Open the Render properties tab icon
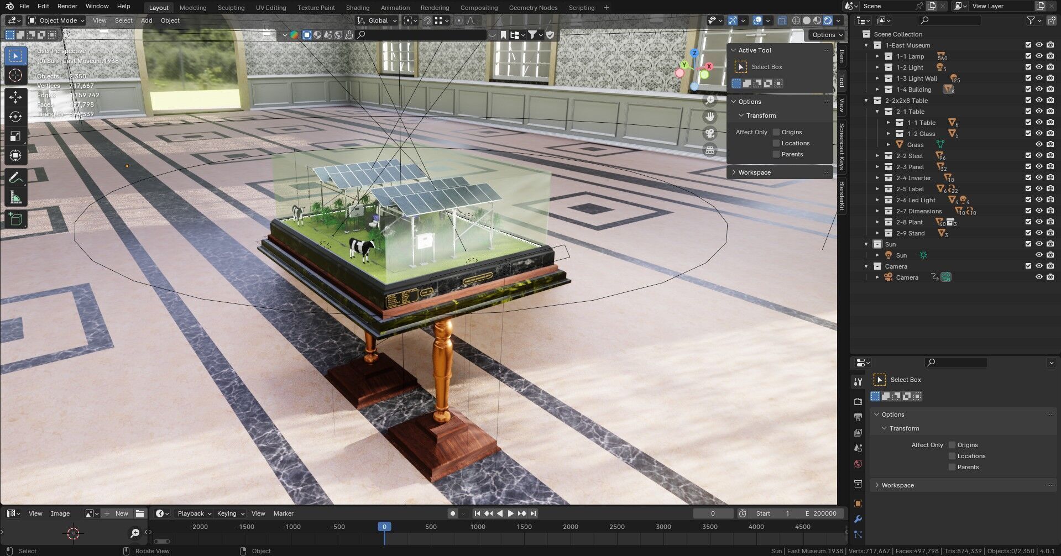Viewport: 1061px width, 556px height. click(858, 401)
